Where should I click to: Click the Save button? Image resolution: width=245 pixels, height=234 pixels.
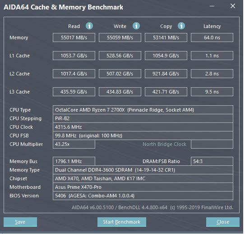[x=20, y=222]
